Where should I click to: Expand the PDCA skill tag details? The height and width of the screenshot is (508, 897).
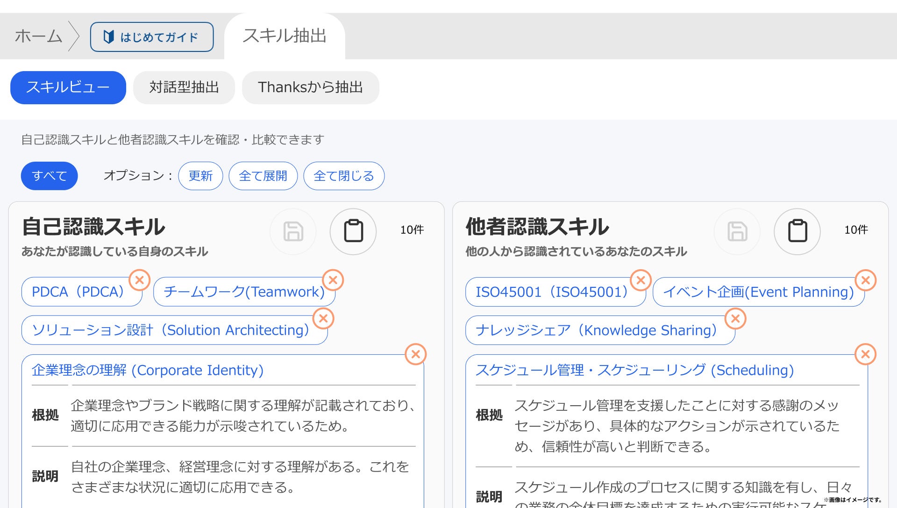[x=78, y=292]
